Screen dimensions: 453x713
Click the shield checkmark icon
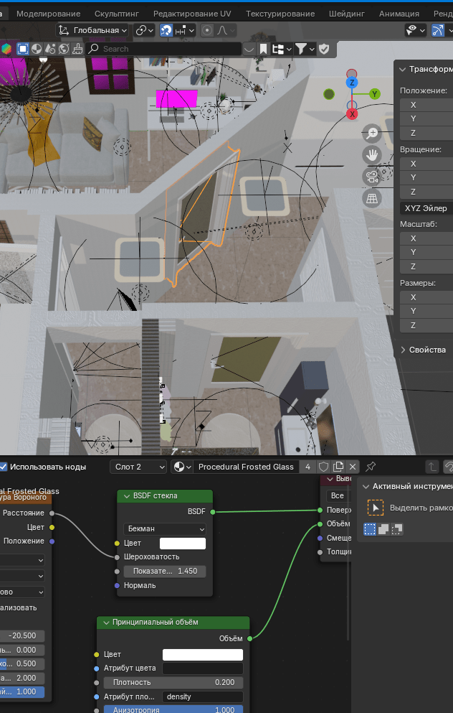click(x=324, y=49)
